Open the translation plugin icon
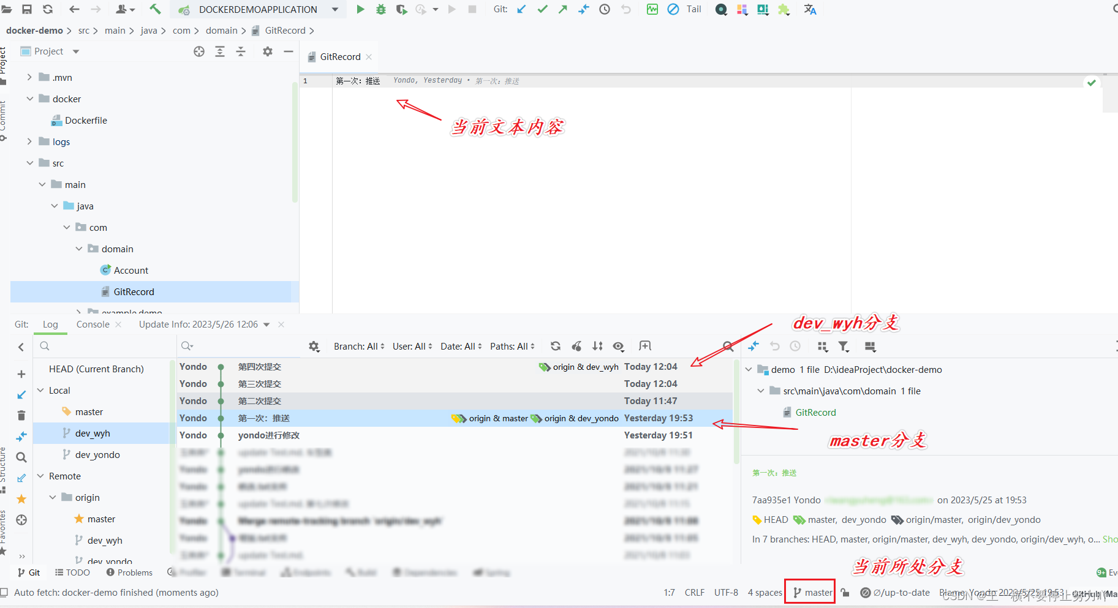1118x608 pixels. click(810, 9)
